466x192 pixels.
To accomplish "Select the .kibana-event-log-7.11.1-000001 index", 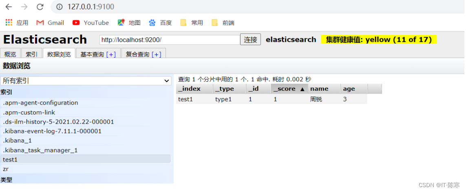I will 86,131.
